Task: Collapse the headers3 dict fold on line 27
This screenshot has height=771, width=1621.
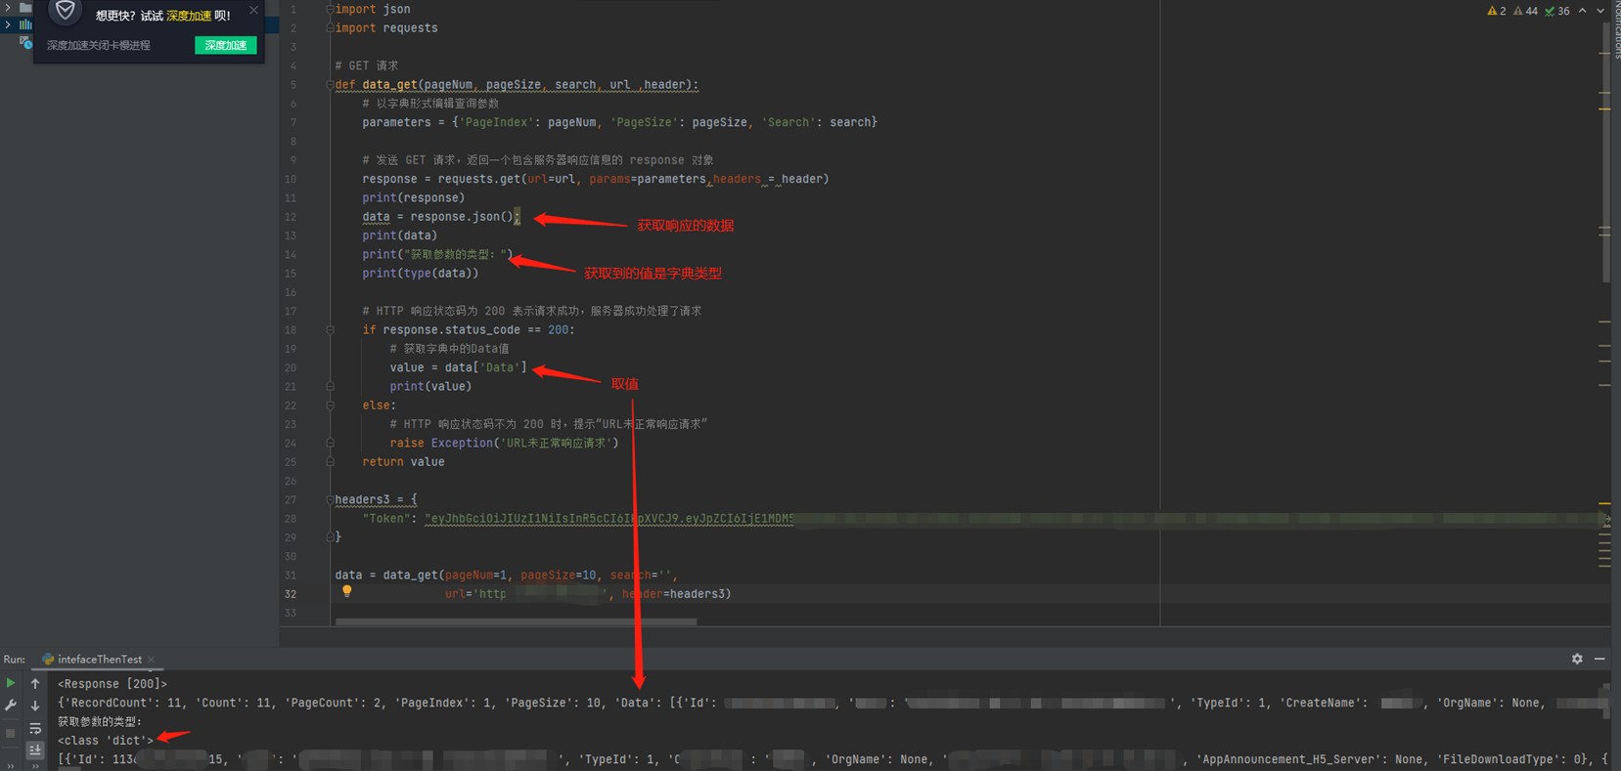Action: (x=330, y=499)
